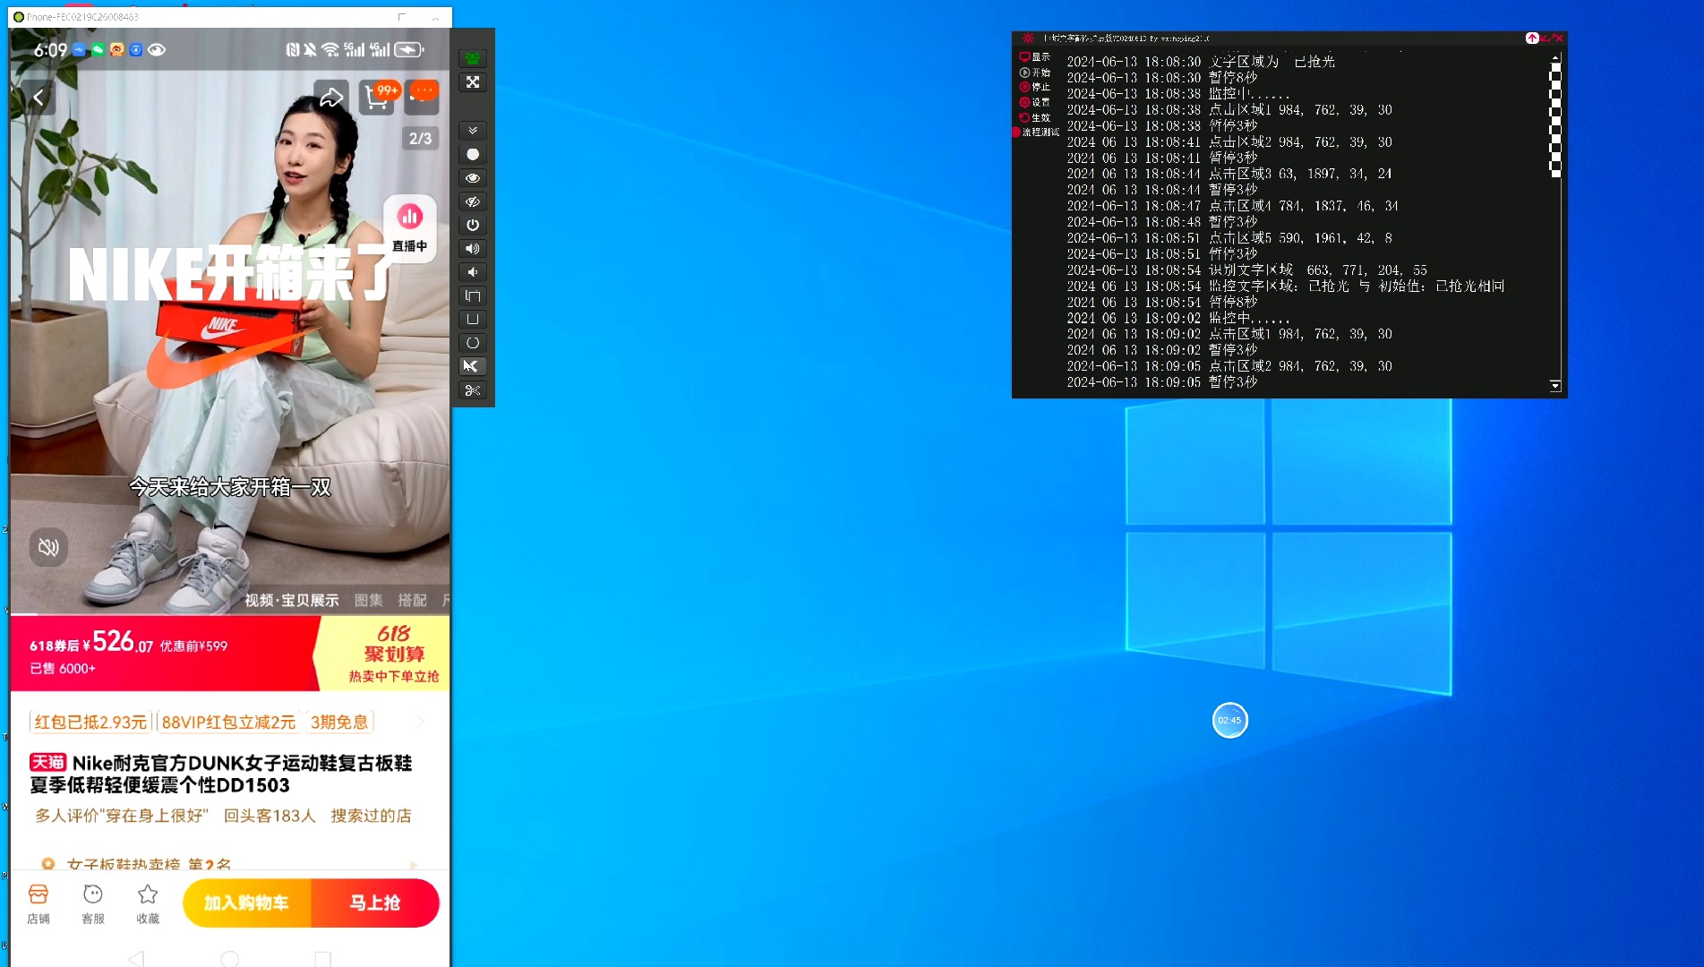Open the shopping cart showing 99+
This screenshot has height=967, width=1704.
(379, 97)
